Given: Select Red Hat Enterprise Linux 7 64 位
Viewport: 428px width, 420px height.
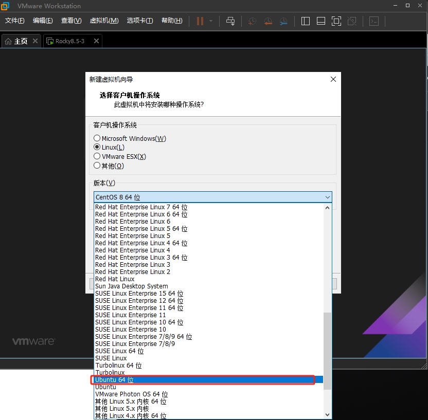Looking at the screenshot, I should pyautogui.click(x=208, y=207).
